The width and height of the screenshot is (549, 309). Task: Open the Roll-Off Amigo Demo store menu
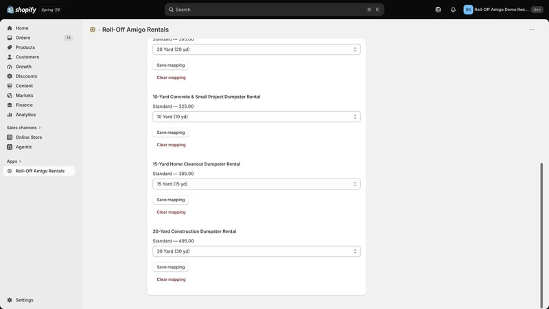click(x=503, y=10)
